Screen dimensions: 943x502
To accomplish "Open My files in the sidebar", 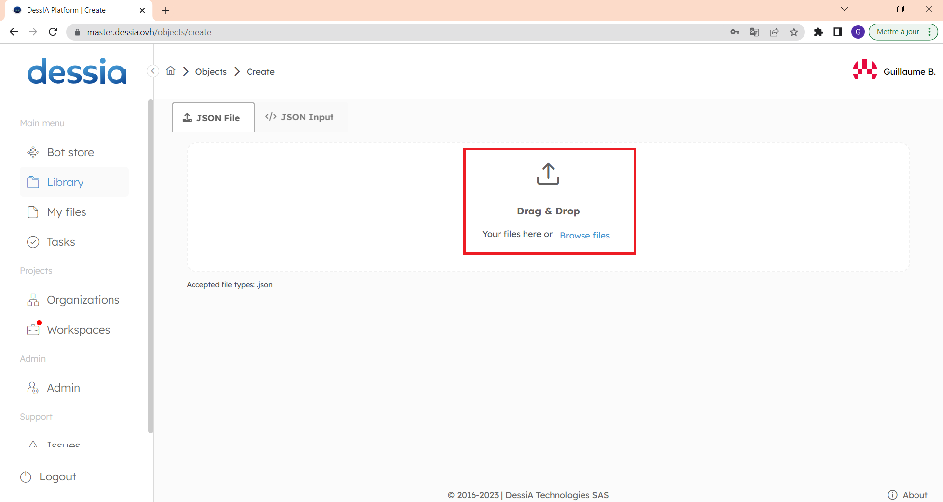I will click(74, 212).
